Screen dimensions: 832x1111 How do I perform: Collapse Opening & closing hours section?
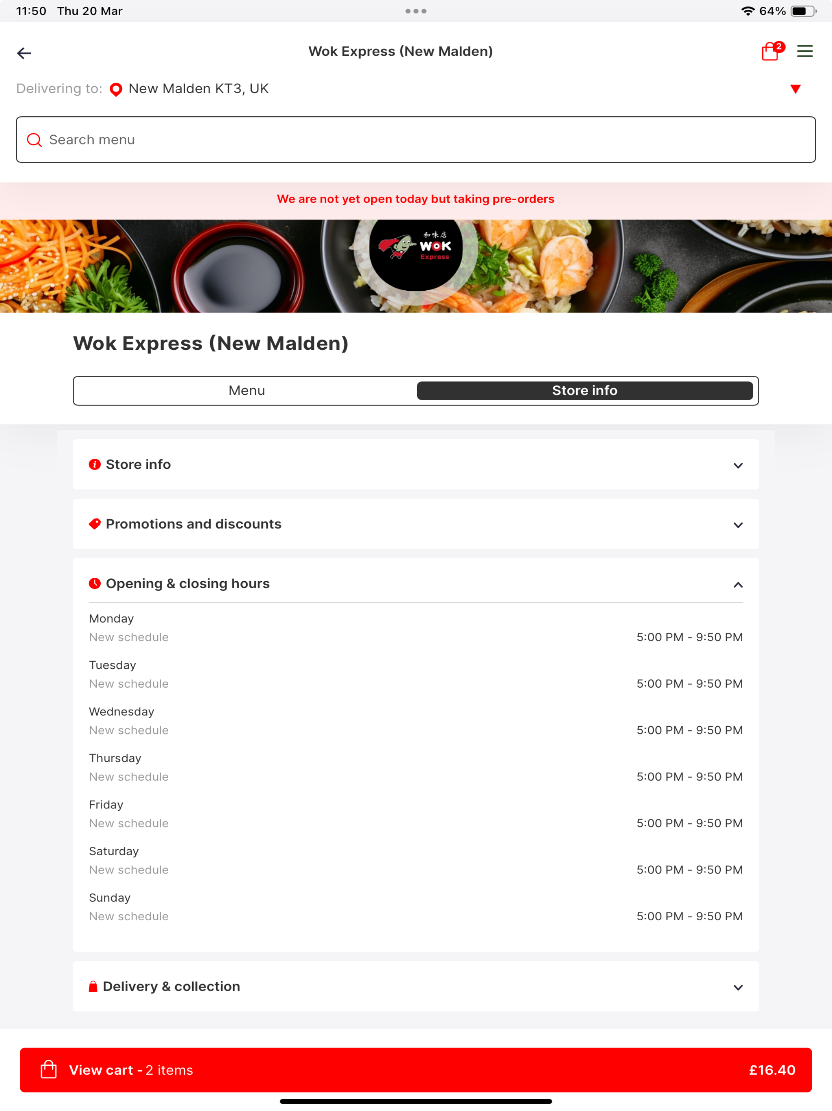point(416,584)
